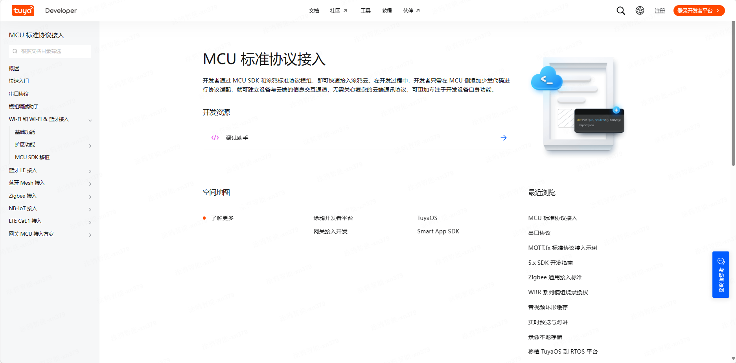Select 扩展功能 label in the sidebar
736x363 pixels.
25,145
